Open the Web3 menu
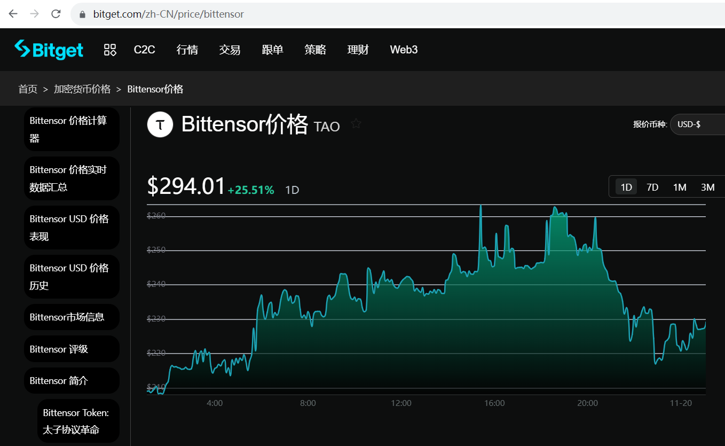The height and width of the screenshot is (446, 725). 404,50
